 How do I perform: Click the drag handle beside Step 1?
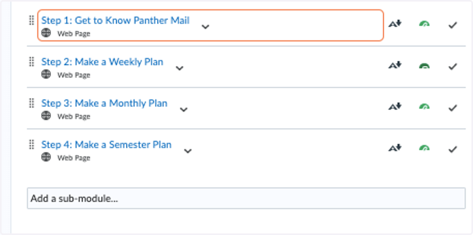(x=32, y=21)
